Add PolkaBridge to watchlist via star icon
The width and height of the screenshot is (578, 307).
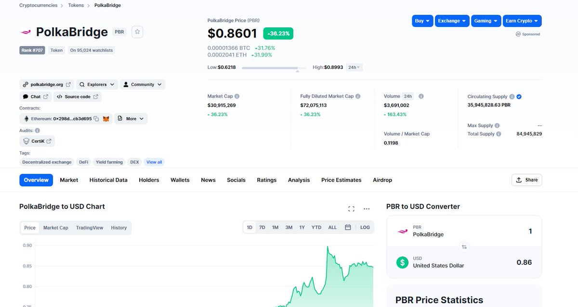(x=137, y=32)
